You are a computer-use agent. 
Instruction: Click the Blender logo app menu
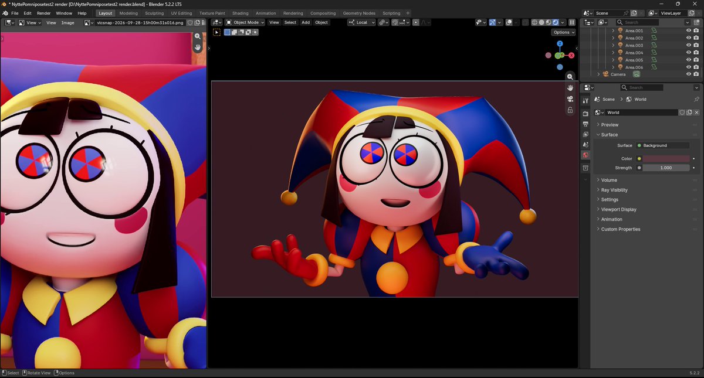pos(5,13)
